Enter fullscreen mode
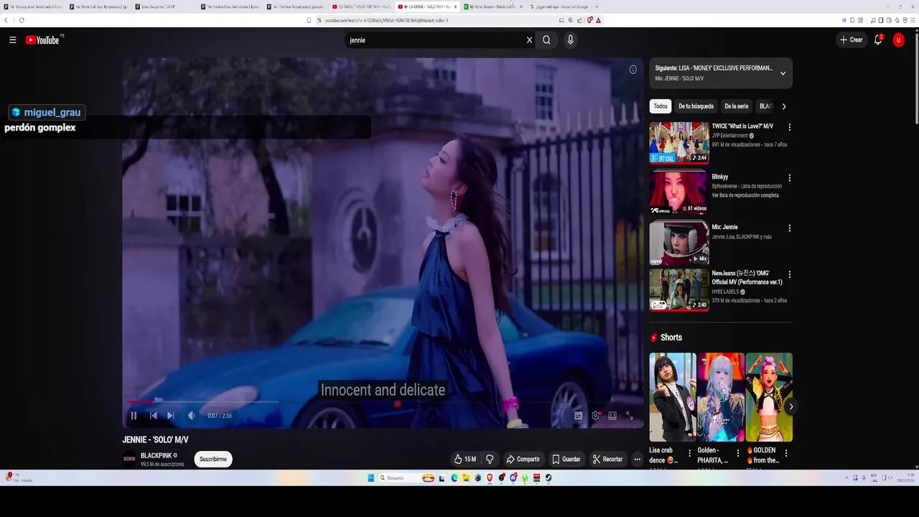Image resolution: width=919 pixels, height=517 pixels. tap(630, 416)
